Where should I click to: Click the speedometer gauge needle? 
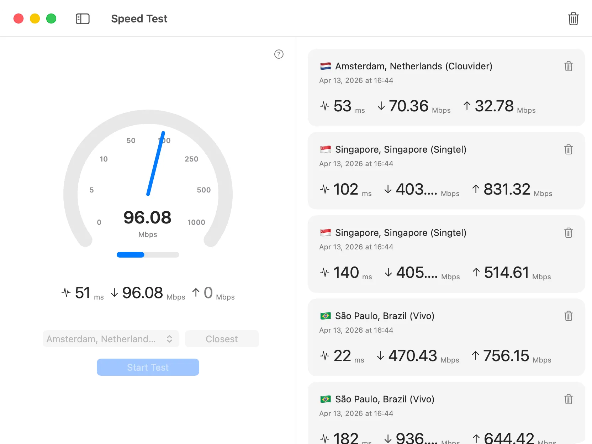(x=156, y=164)
